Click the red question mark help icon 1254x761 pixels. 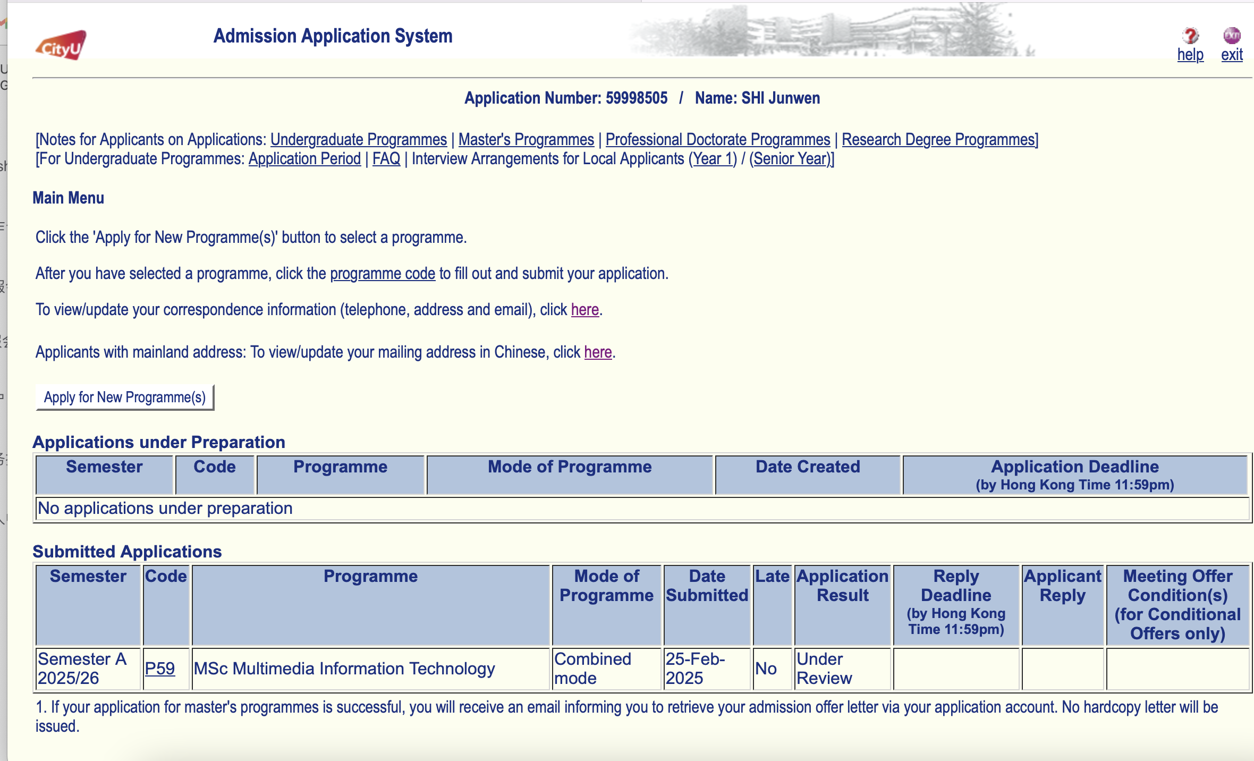coord(1190,36)
